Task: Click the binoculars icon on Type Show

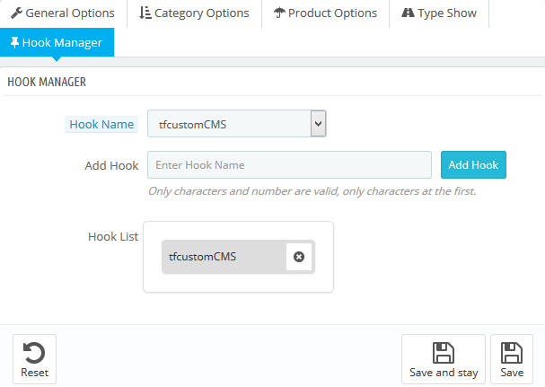Action: (409, 13)
